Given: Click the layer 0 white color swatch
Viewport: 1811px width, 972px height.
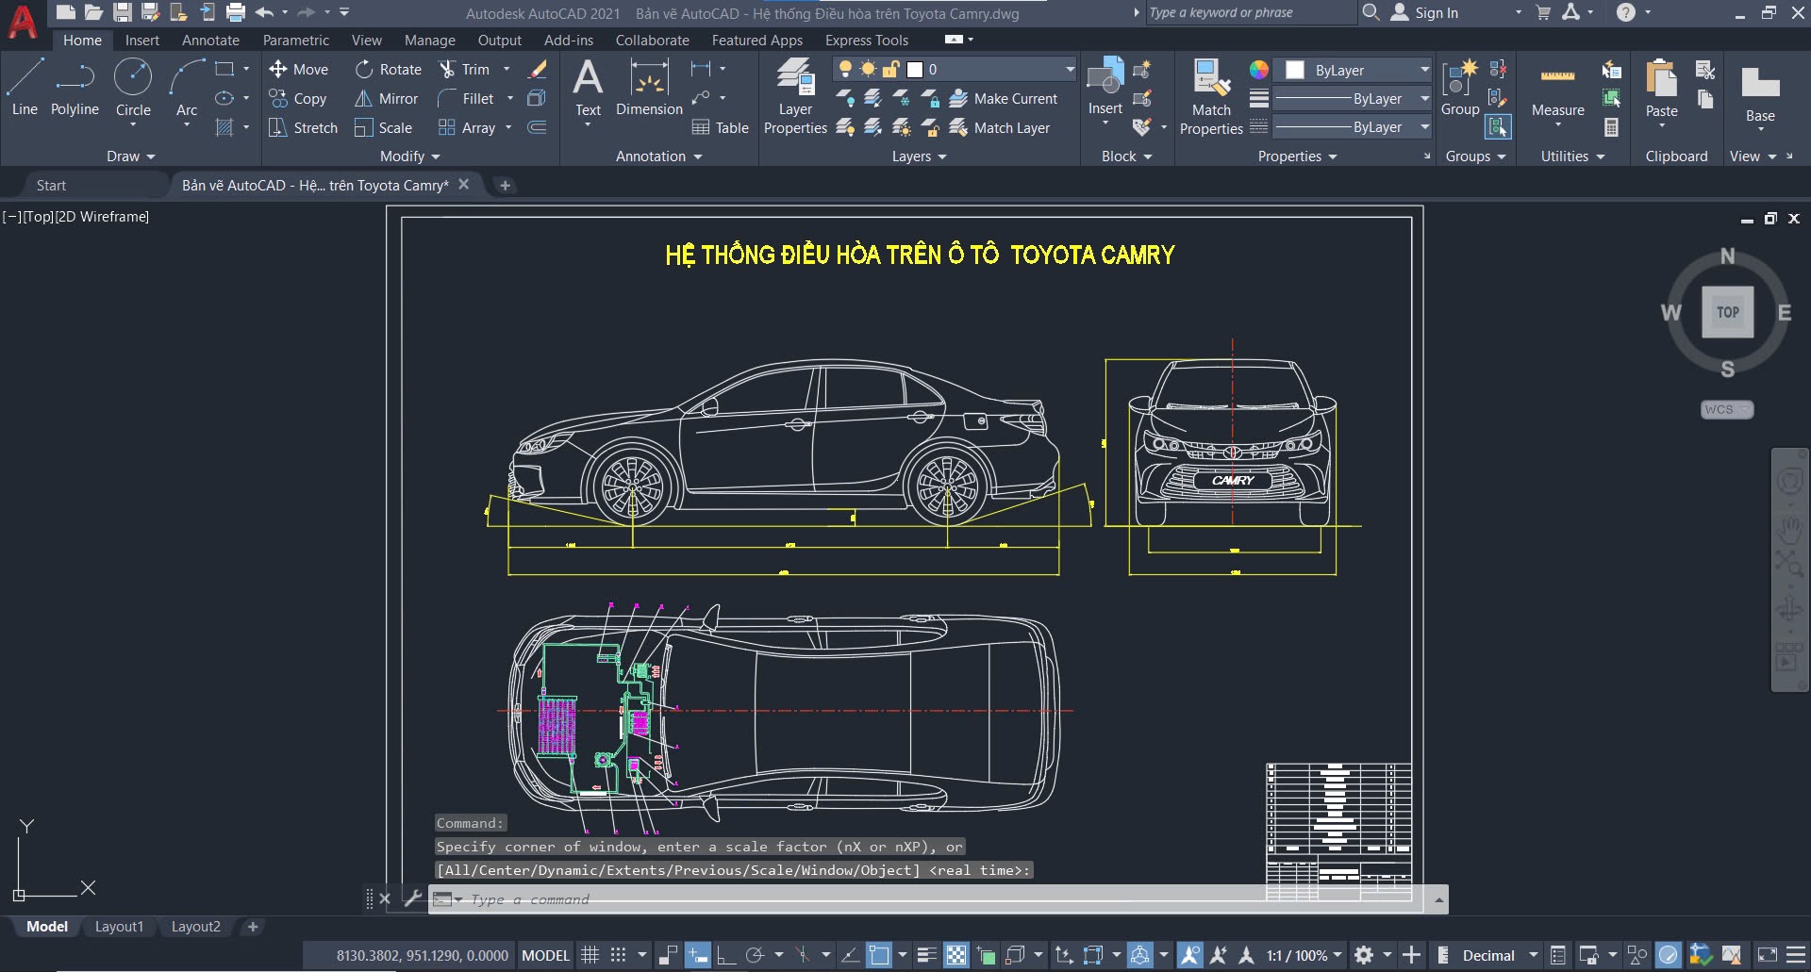Looking at the screenshot, I should click(914, 69).
